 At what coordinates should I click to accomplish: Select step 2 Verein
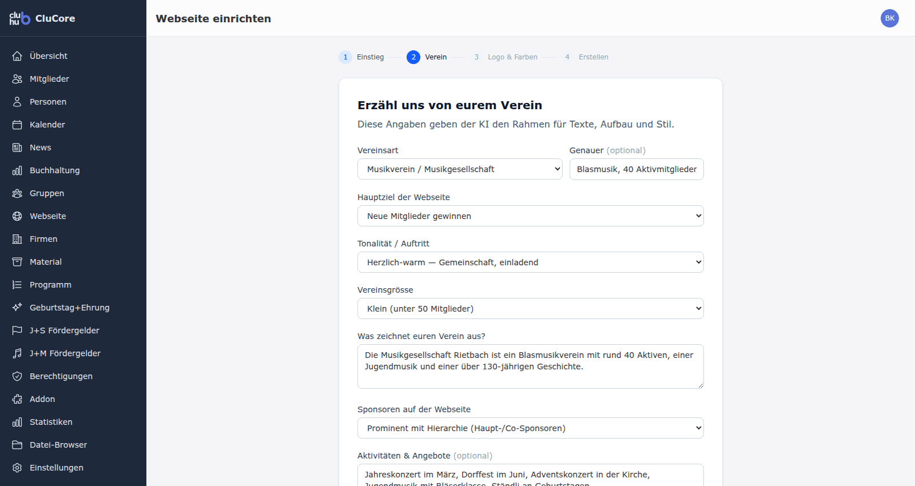point(427,57)
